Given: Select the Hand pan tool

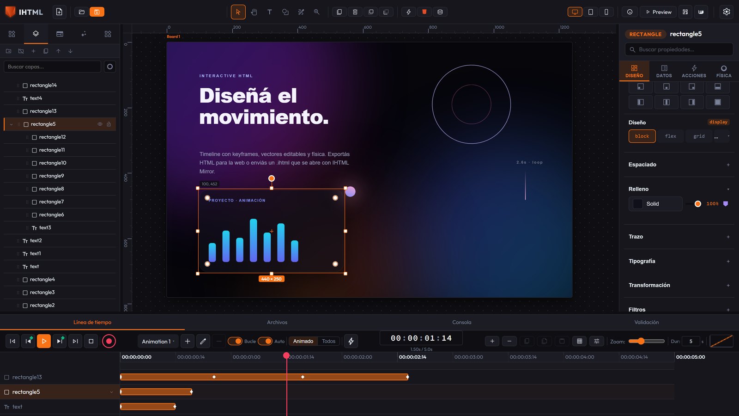Looking at the screenshot, I should [254, 12].
